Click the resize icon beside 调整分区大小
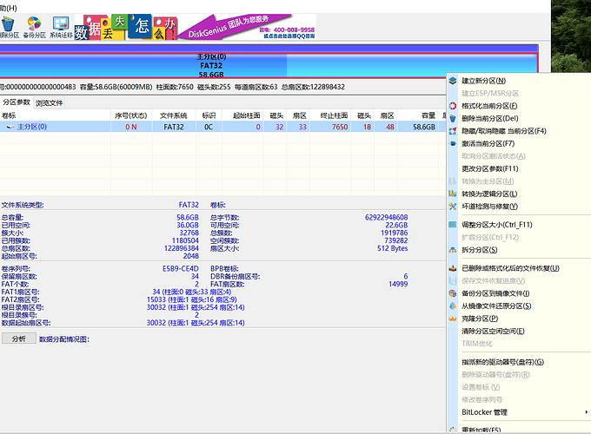Viewport: 591px width, 434px height. pos(453,225)
